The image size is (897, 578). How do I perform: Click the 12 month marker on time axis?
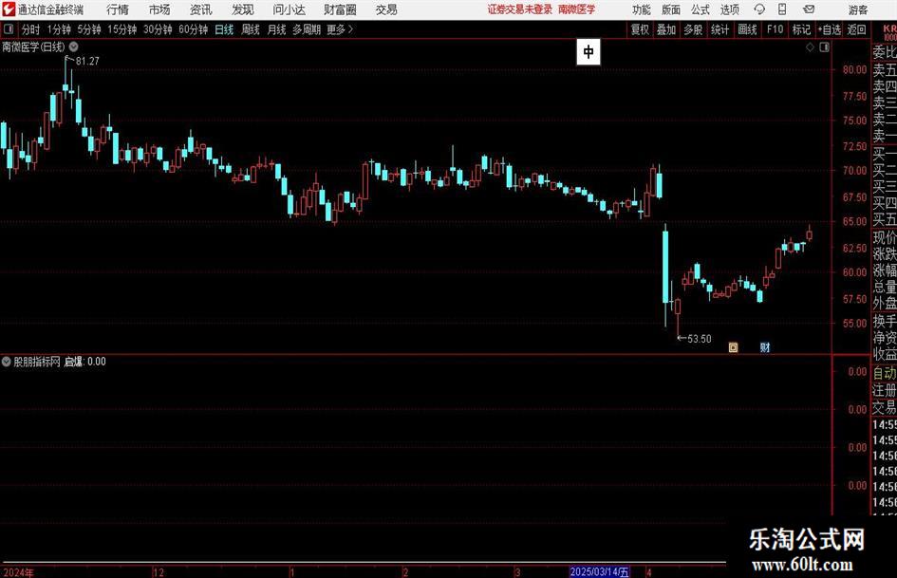159,571
